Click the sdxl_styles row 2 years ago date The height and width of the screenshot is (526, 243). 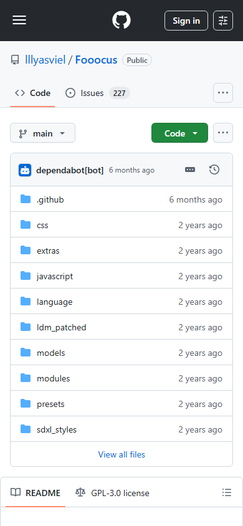[x=200, y=429]
